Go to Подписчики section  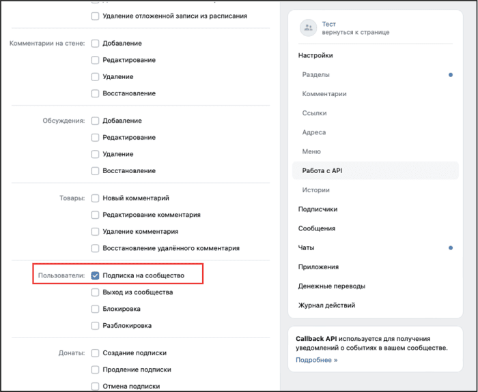click(x=318, y=209)
